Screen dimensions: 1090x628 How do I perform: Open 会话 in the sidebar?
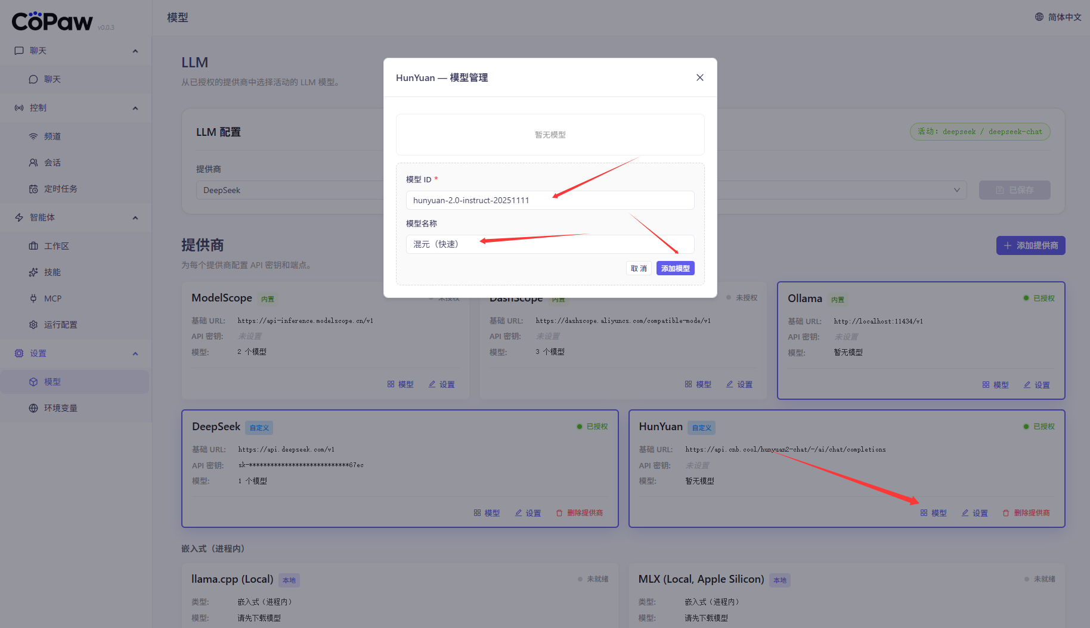point(52,163)
